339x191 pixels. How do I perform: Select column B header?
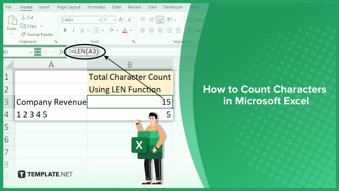(130, 64)
